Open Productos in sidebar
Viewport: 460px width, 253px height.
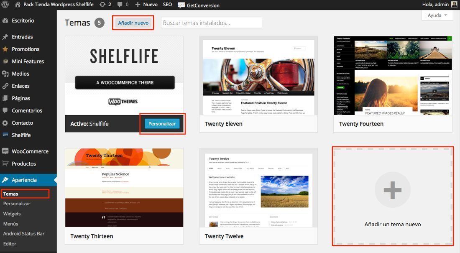click(24, 164)
